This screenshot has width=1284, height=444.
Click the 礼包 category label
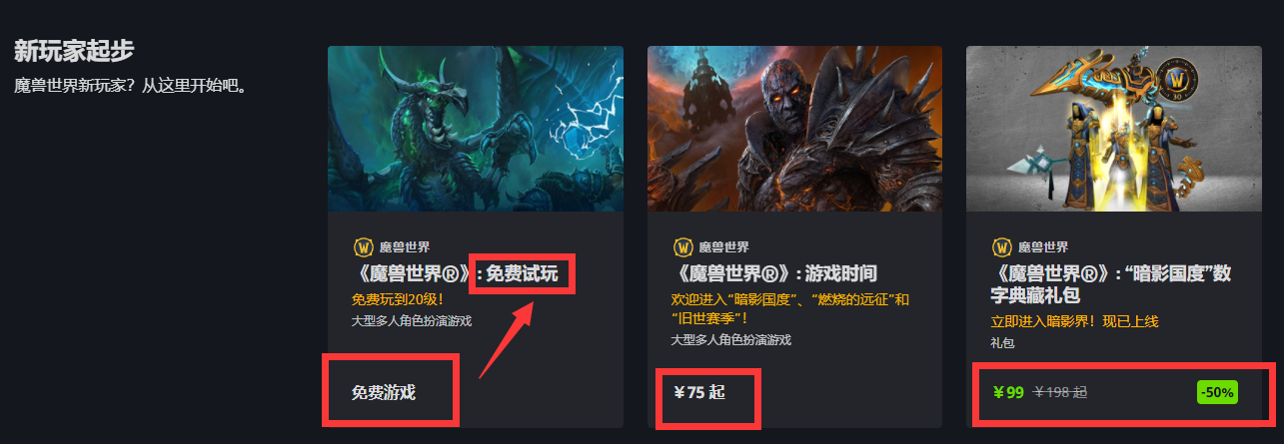1002,342
